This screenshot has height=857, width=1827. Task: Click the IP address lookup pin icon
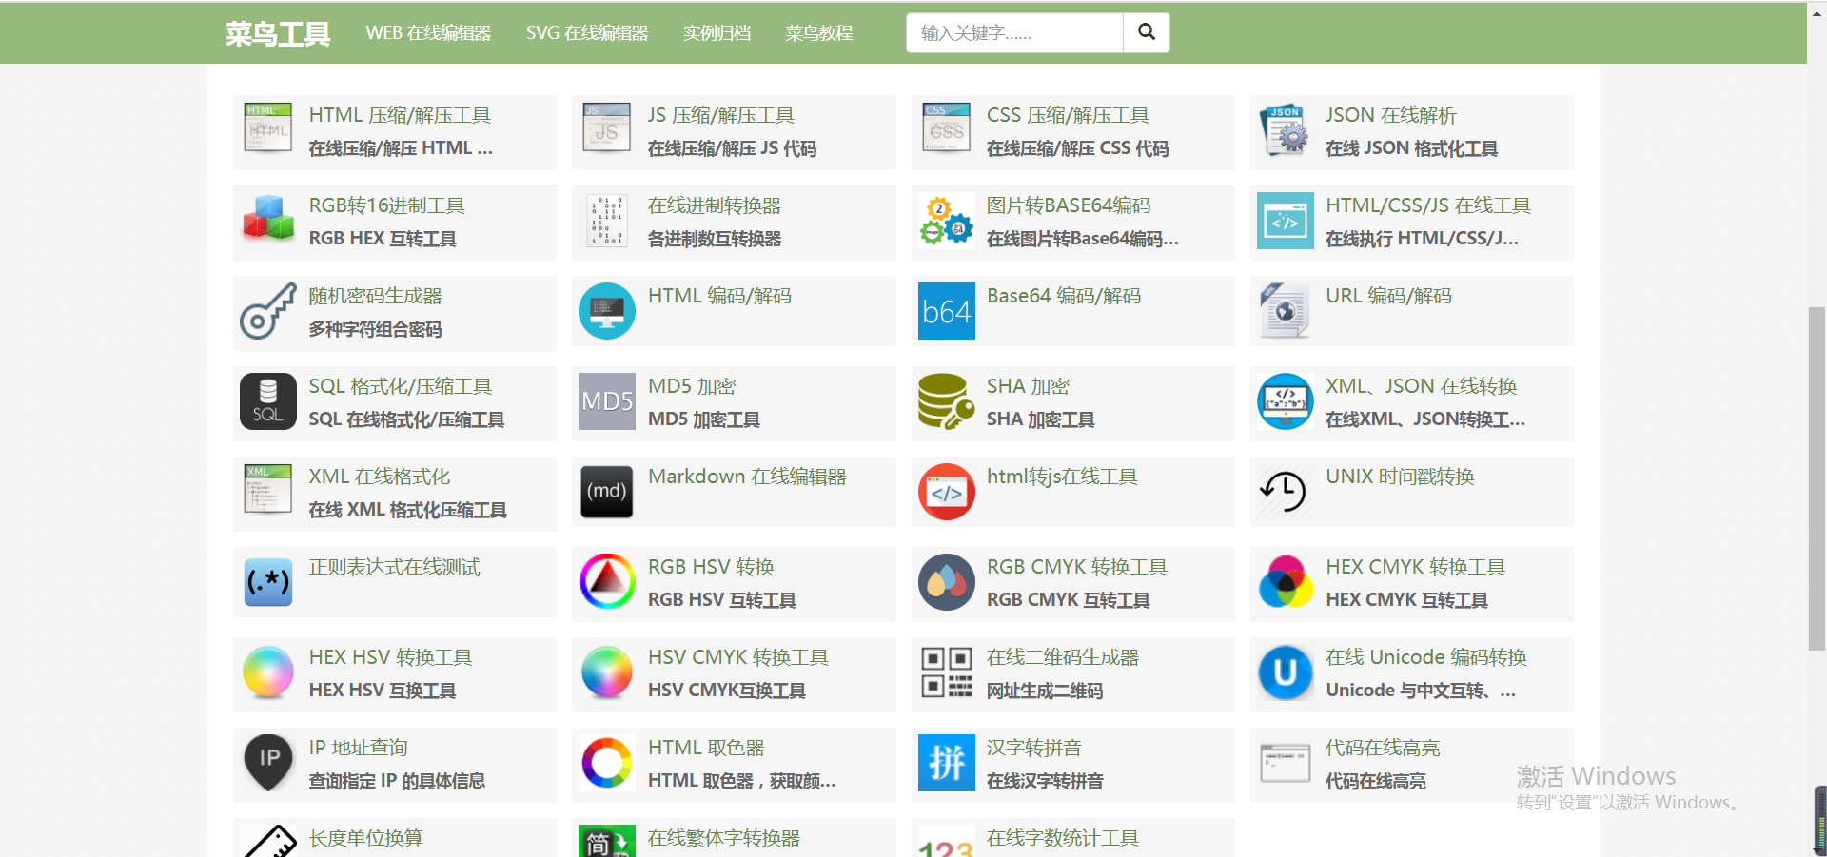[x=269, y=762]
